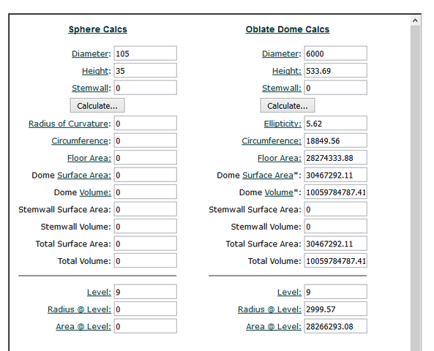
Task: Click the sphere Diameter field showing 105
Action: 146,53
